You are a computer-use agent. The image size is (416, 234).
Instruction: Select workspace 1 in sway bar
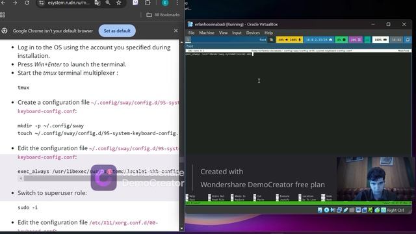click(x=188, y=40)
